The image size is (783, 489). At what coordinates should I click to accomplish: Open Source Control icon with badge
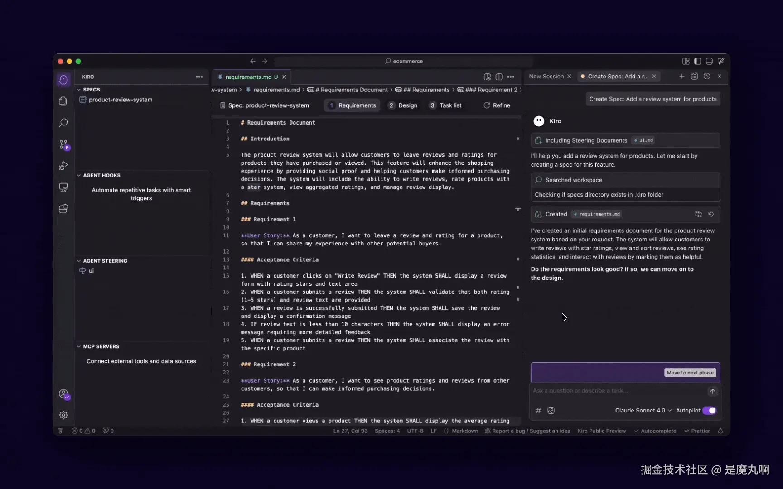(63, 144)
